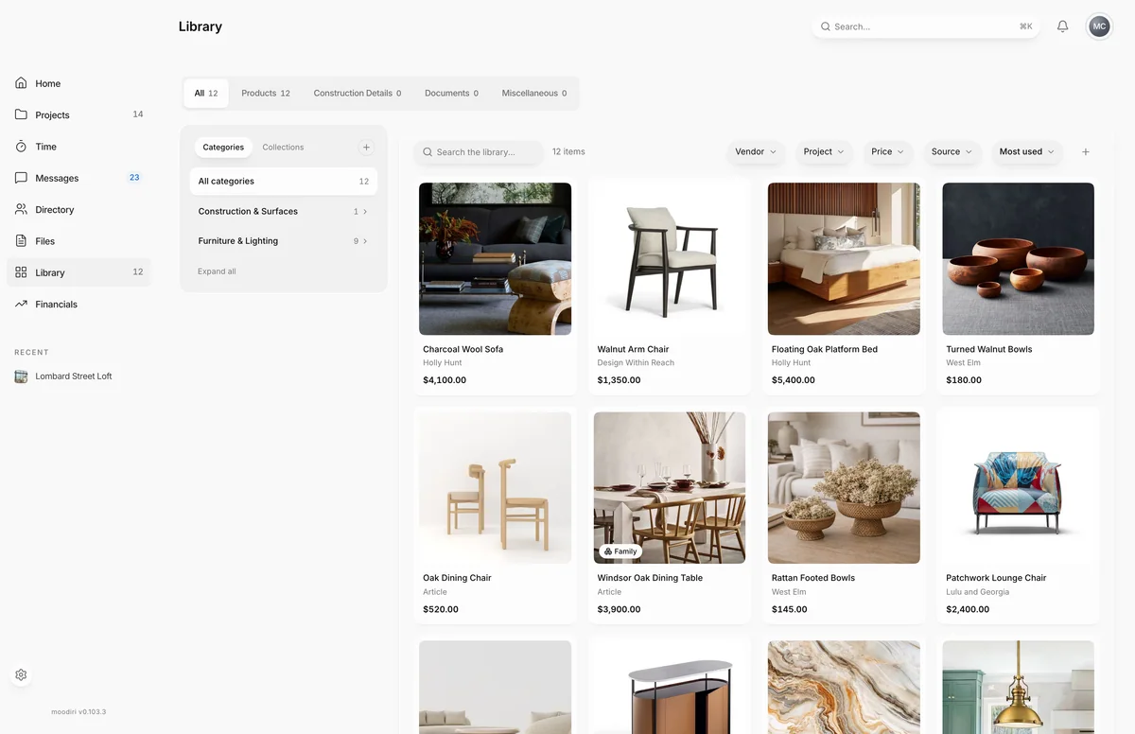The height and width of the screenshot is (734, 1135).
Task: Expand the Furniture & Lighting category chevron
Action: pyautogui.click(x=366, y=241)
